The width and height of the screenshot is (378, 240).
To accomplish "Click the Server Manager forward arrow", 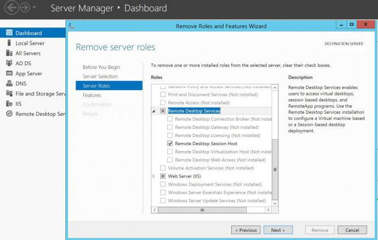I will [25, 8].
